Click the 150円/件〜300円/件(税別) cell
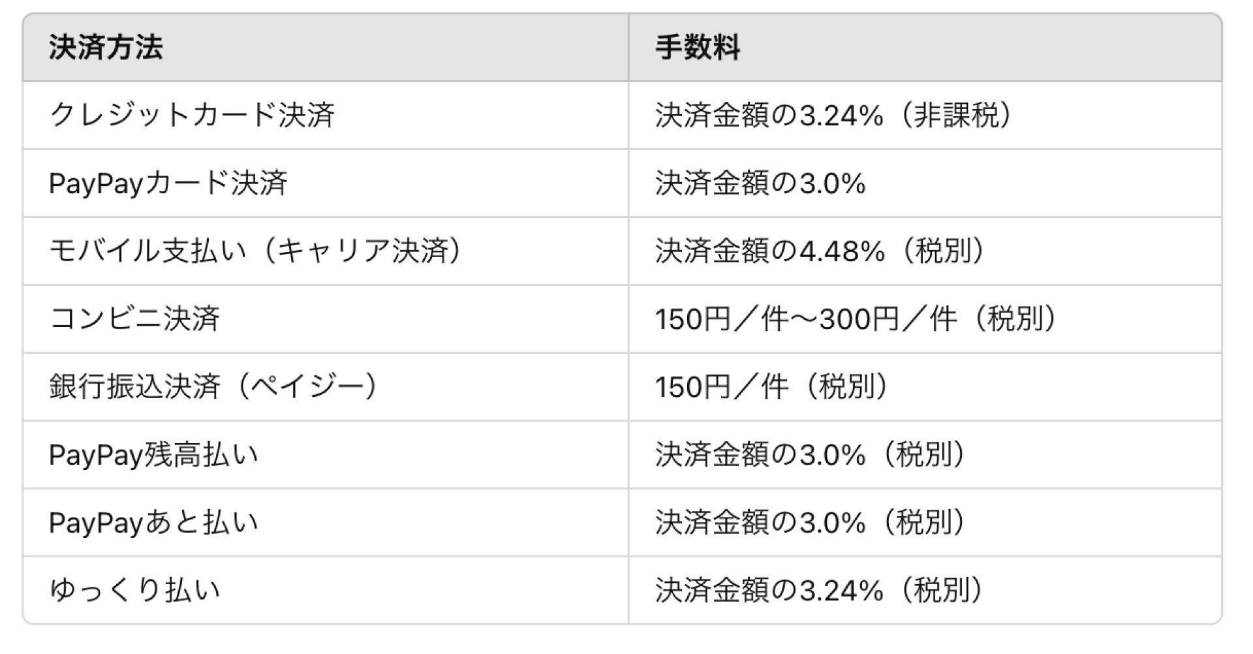This screenshot has height=654, width=1253. (x=925, y=319)
